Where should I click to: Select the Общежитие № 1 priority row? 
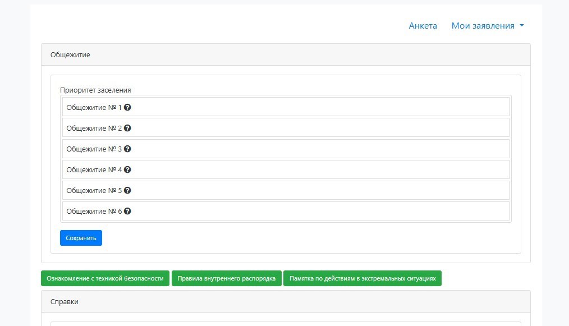click(286, 107)
